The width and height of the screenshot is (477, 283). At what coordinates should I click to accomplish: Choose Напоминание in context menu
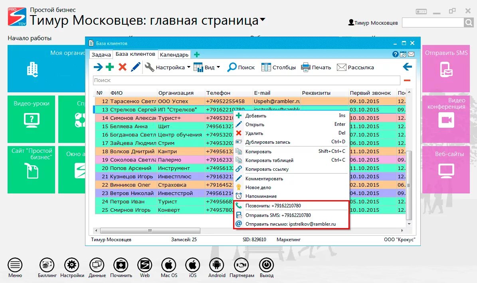[291, 196]
